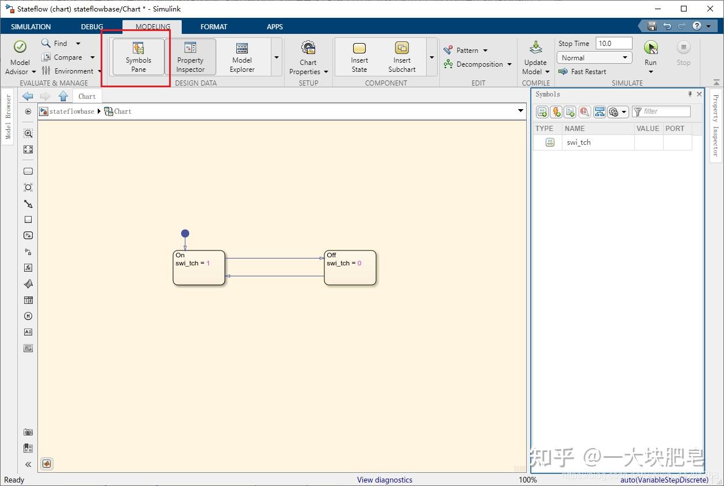Select the Junction tool from the left palette
Image resolution: width=724 pixels, height=486 pixels.
[x=28, y=187]
